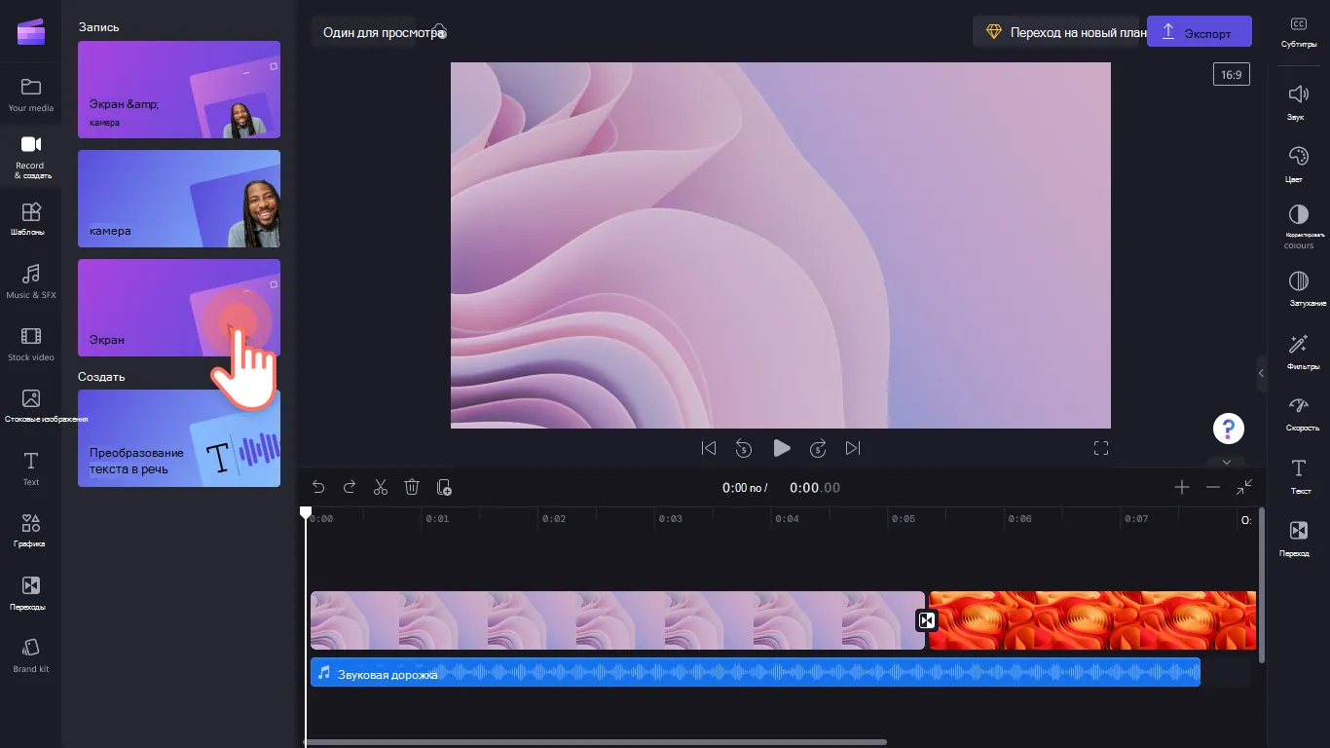The width and height of the screenshot is (1330, 748).
Task: Duplicate the selected clip
Action: pyautogui.click(x=444, y=487)
